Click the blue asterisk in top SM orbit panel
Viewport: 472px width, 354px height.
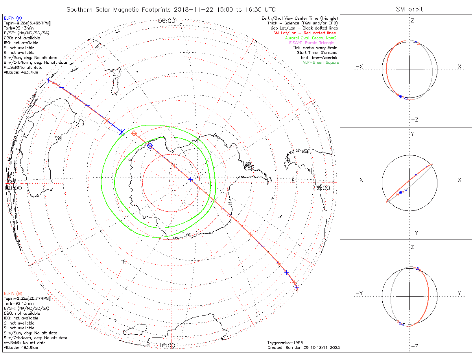[400, 96]
